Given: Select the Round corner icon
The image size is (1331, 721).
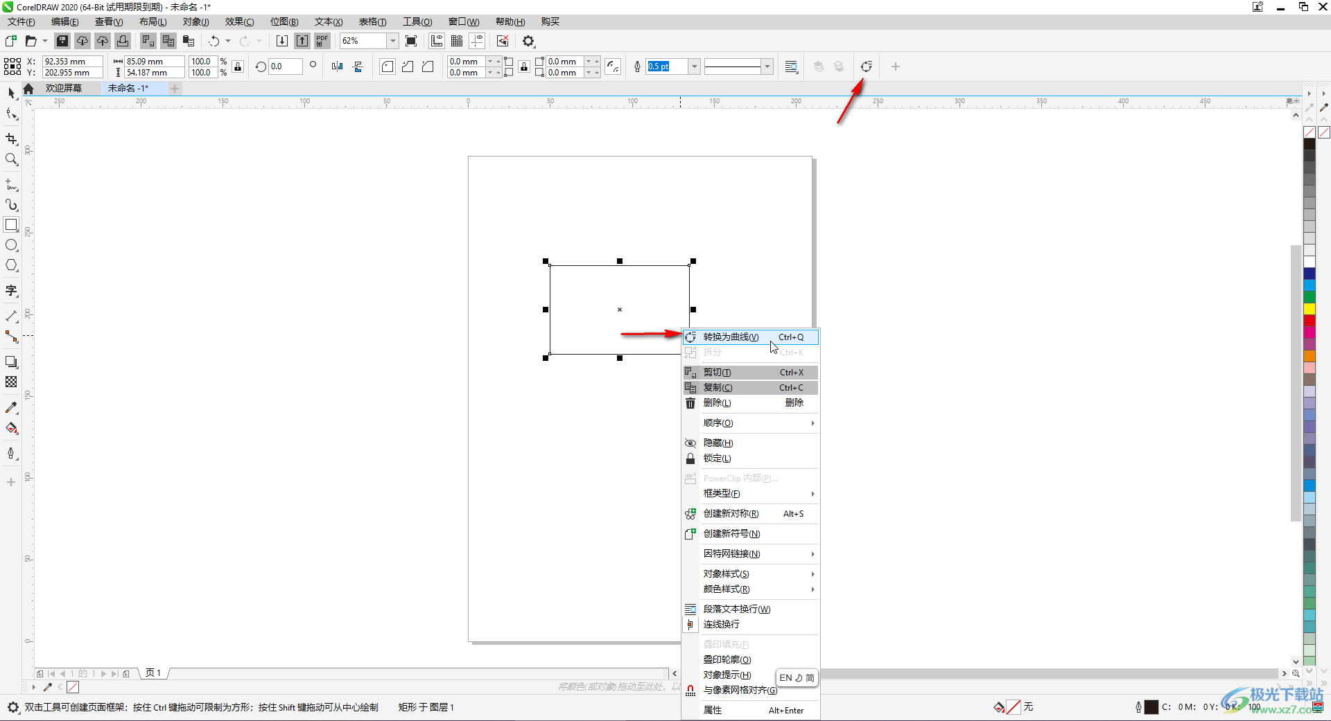Looking at the screenshot, I should [388, 66].
